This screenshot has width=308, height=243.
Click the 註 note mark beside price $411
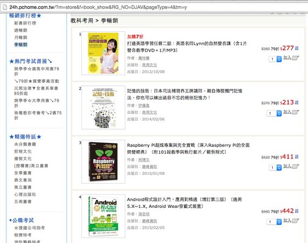pos(296,157)
